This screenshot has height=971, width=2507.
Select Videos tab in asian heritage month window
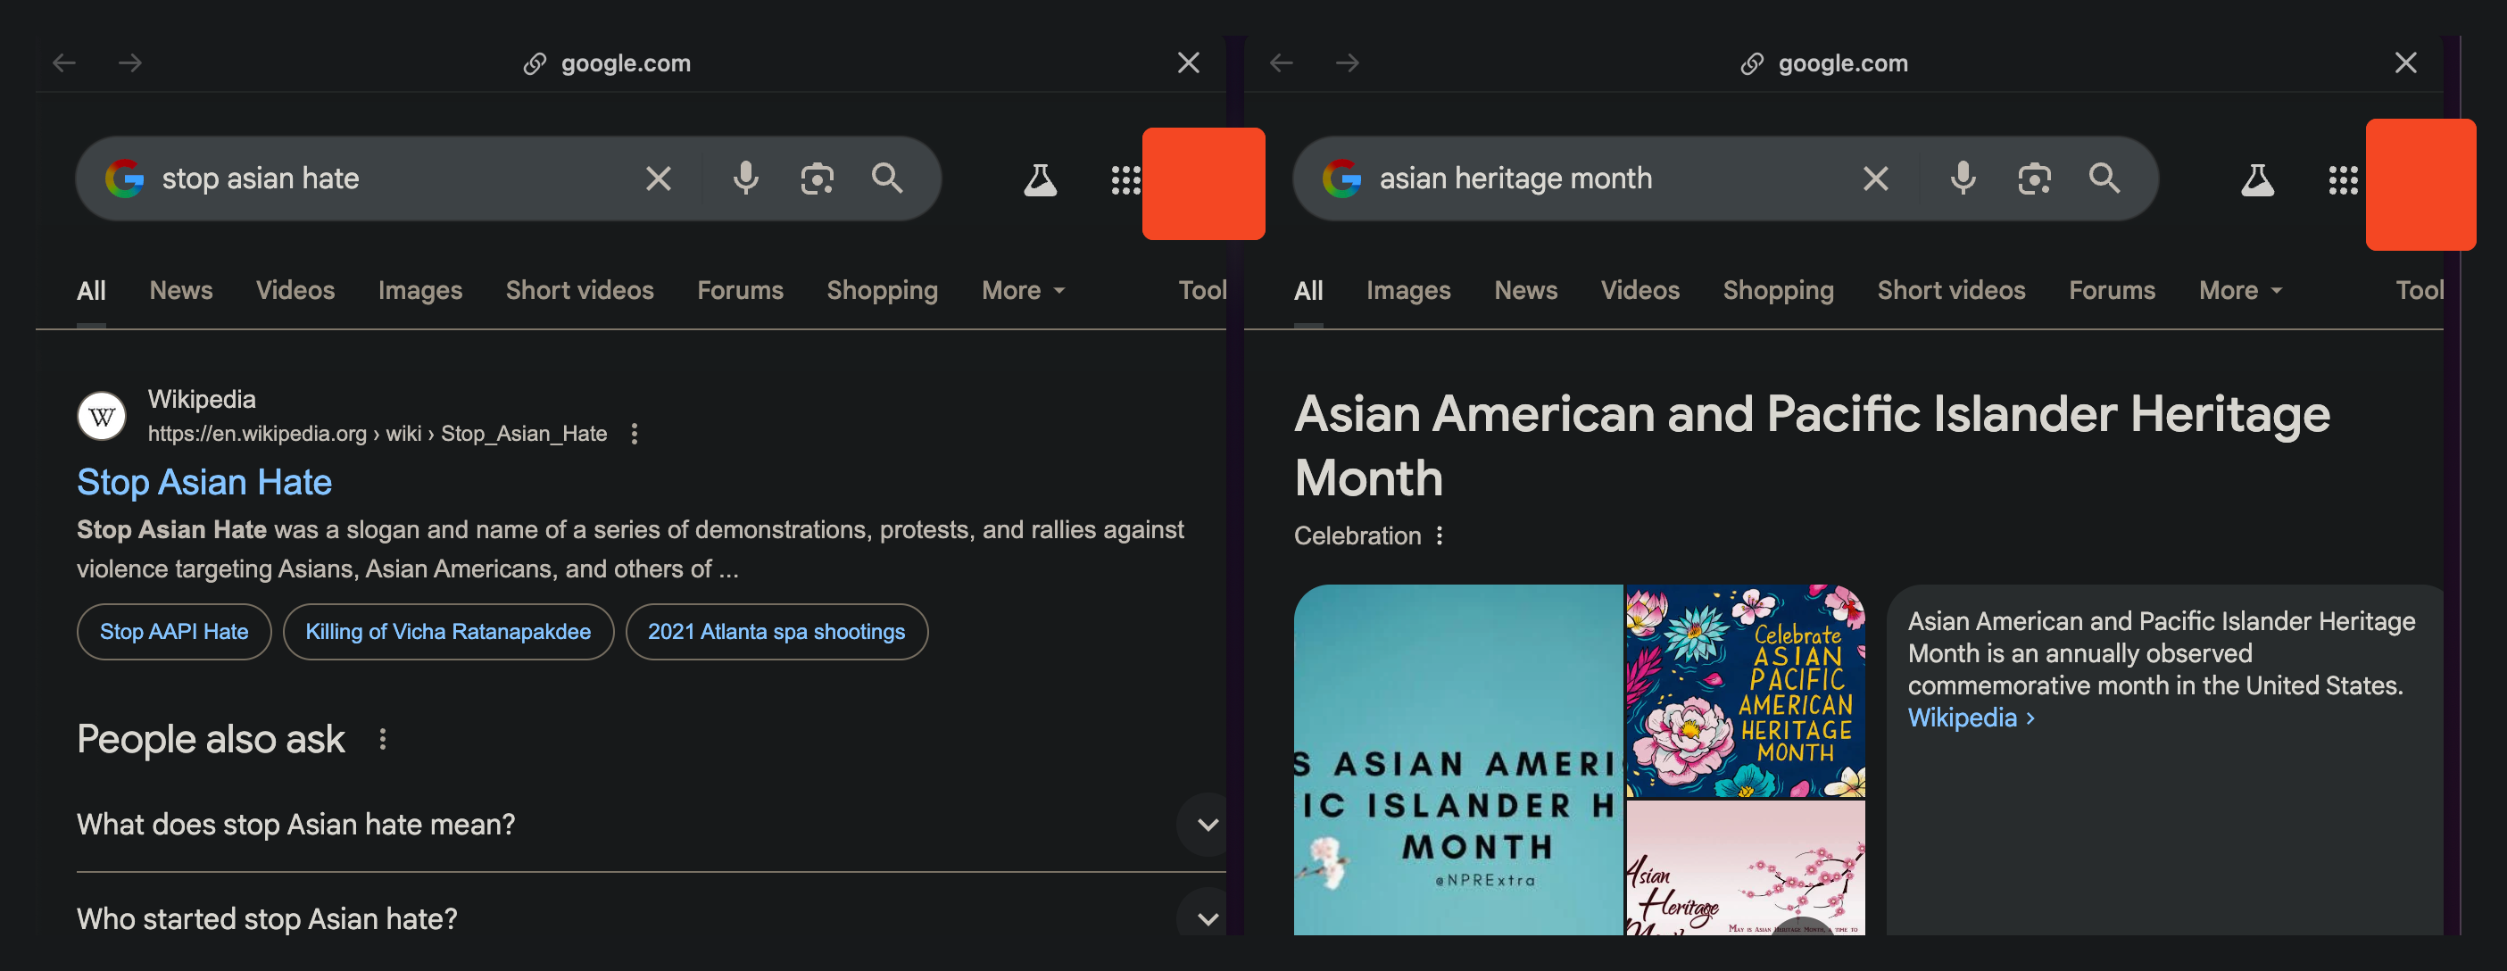coord(1640,291)
